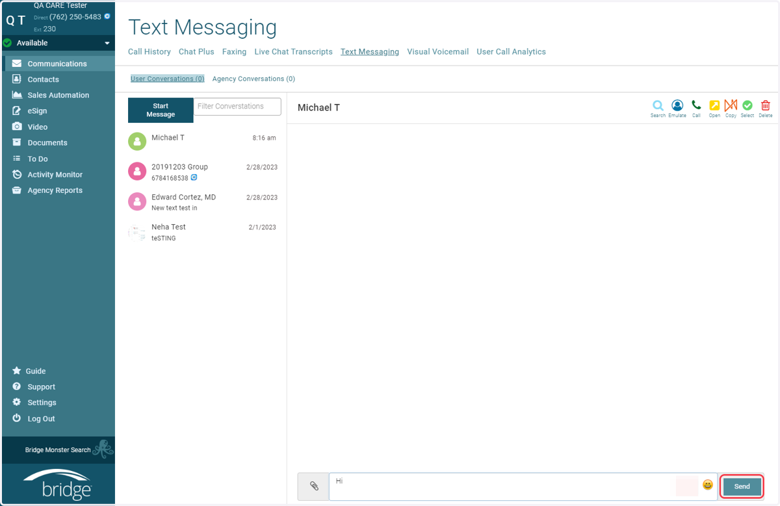Click the Bridge Monster Search octopus

[103, 449]
